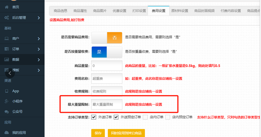
Task: Click the tablet icon beside App
Action: click(7, 91)
